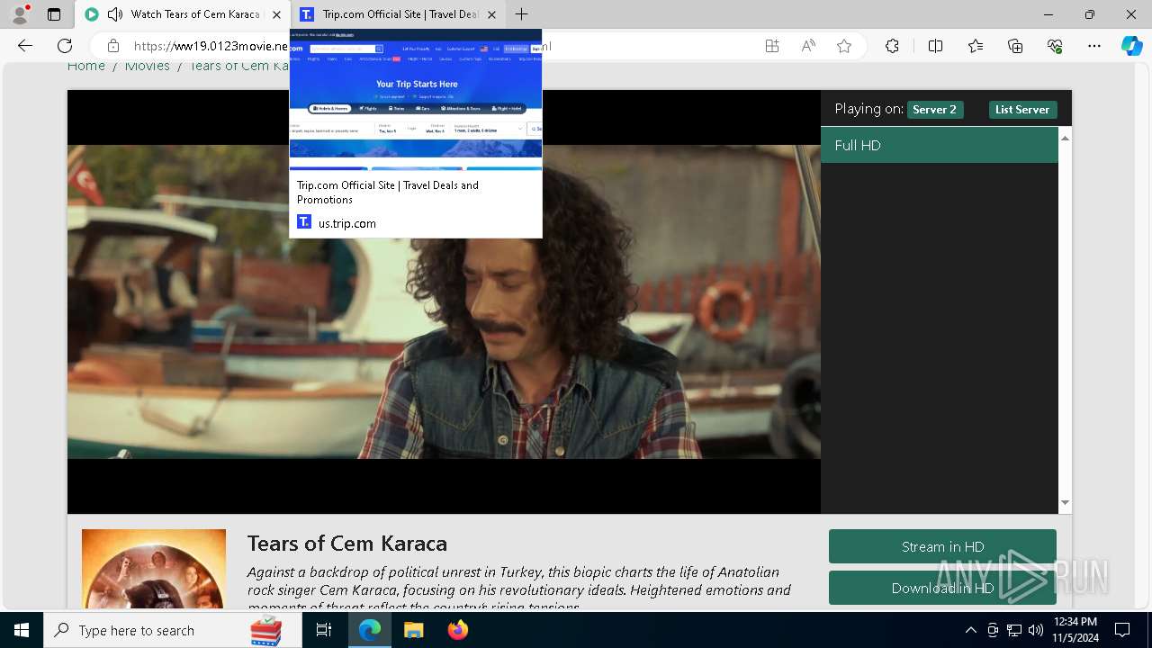The image size is (1152, 648).
Task: Add this page to favorites
Action: tap(844, 46)
